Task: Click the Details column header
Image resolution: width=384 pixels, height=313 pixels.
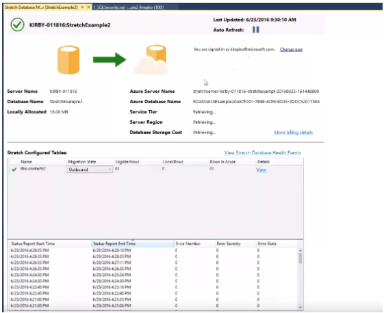Action: (264, 162)
